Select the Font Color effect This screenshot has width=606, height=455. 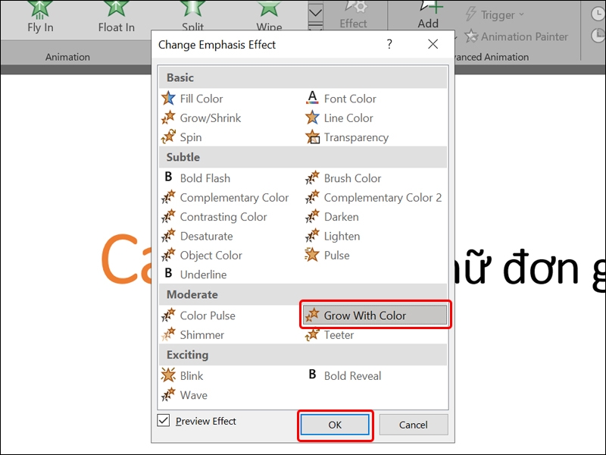tap(350, 99)
